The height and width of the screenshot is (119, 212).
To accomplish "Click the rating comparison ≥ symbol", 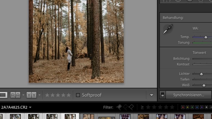I will click(x=142, y=107).
